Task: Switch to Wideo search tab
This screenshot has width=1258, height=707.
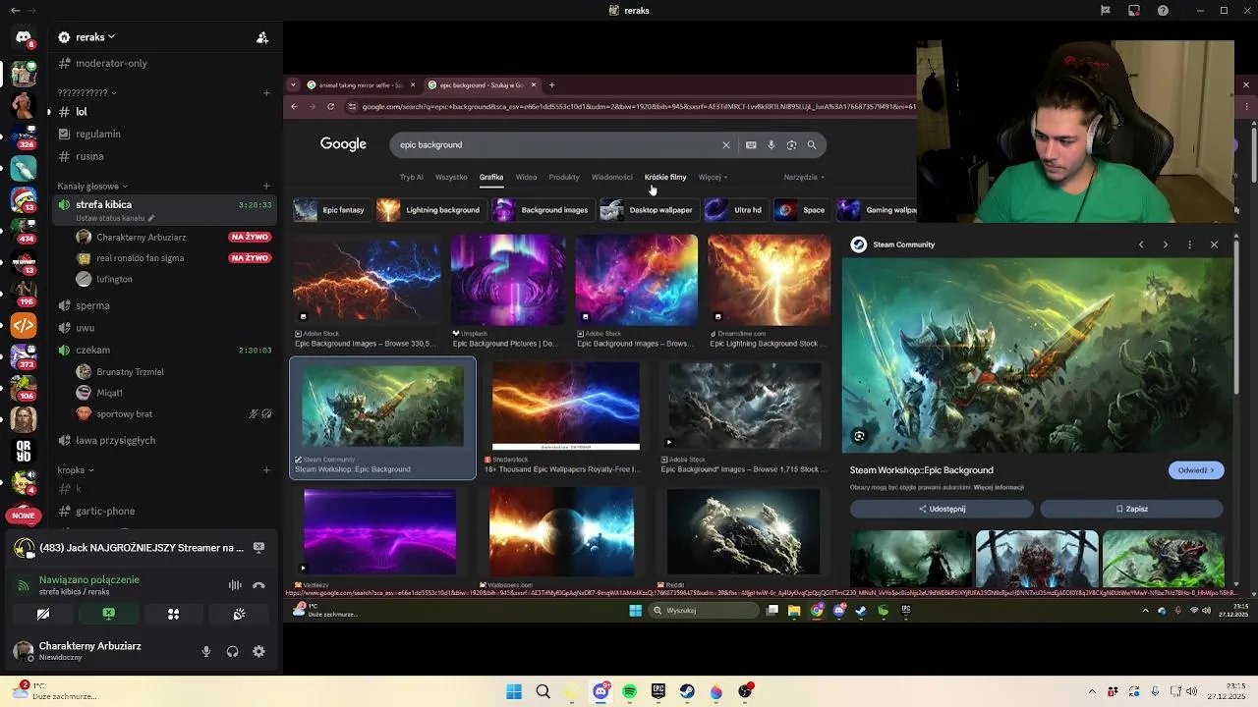Action: (x=527, y=177)
